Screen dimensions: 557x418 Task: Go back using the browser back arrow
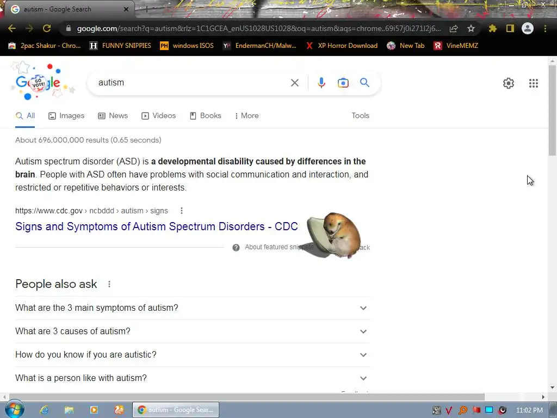point(12,28)
